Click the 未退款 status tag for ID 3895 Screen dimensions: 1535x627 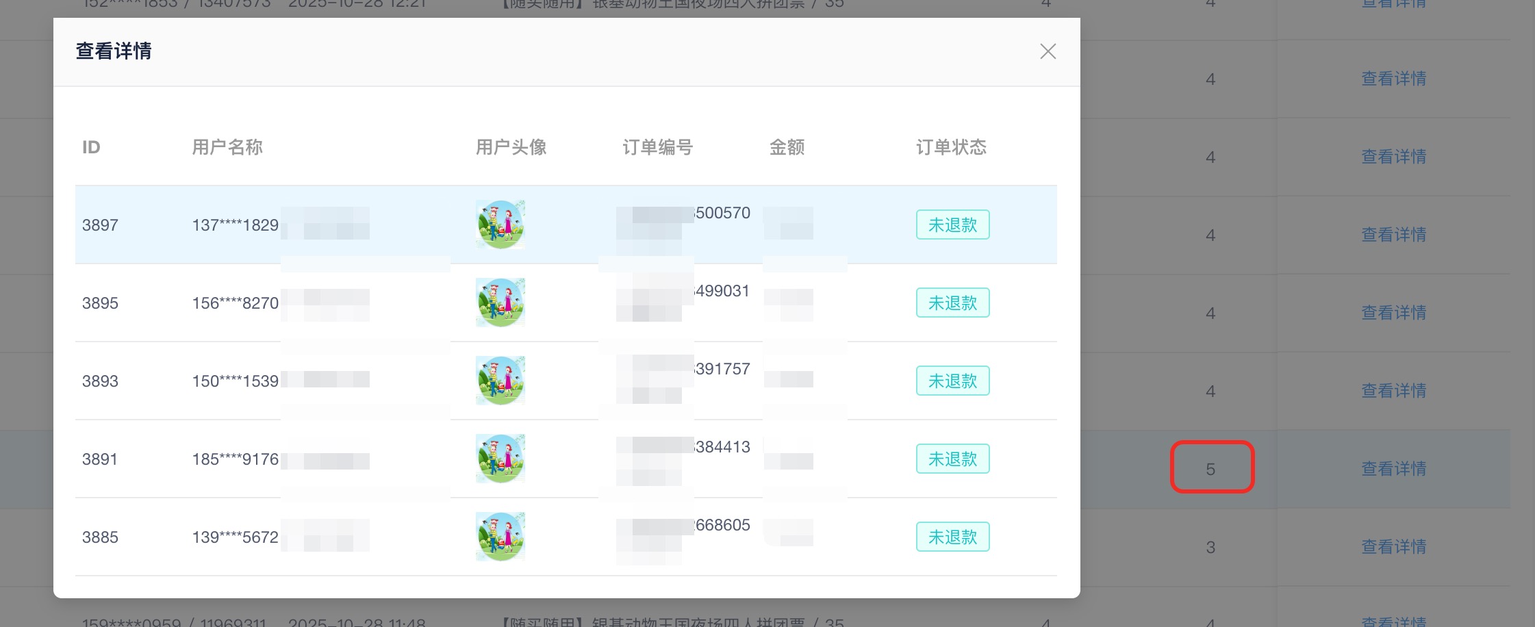click(952, 303)
